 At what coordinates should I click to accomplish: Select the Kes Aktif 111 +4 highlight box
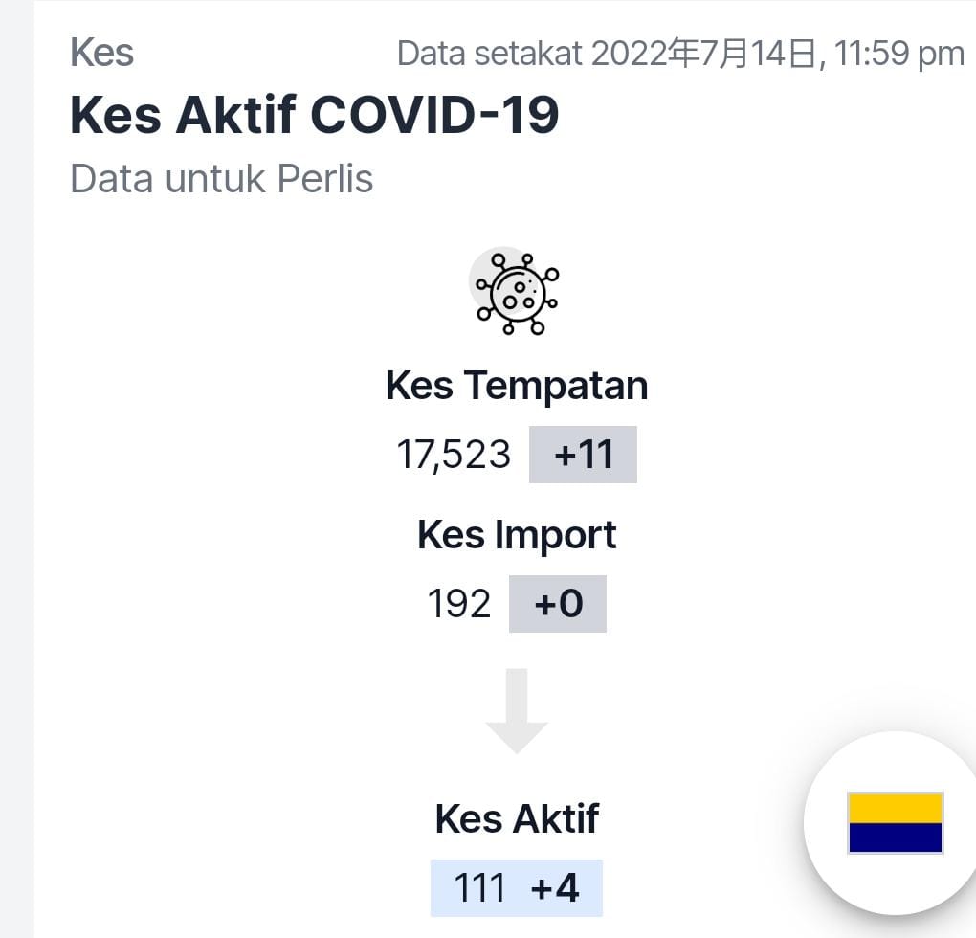(x=517, y=887)
